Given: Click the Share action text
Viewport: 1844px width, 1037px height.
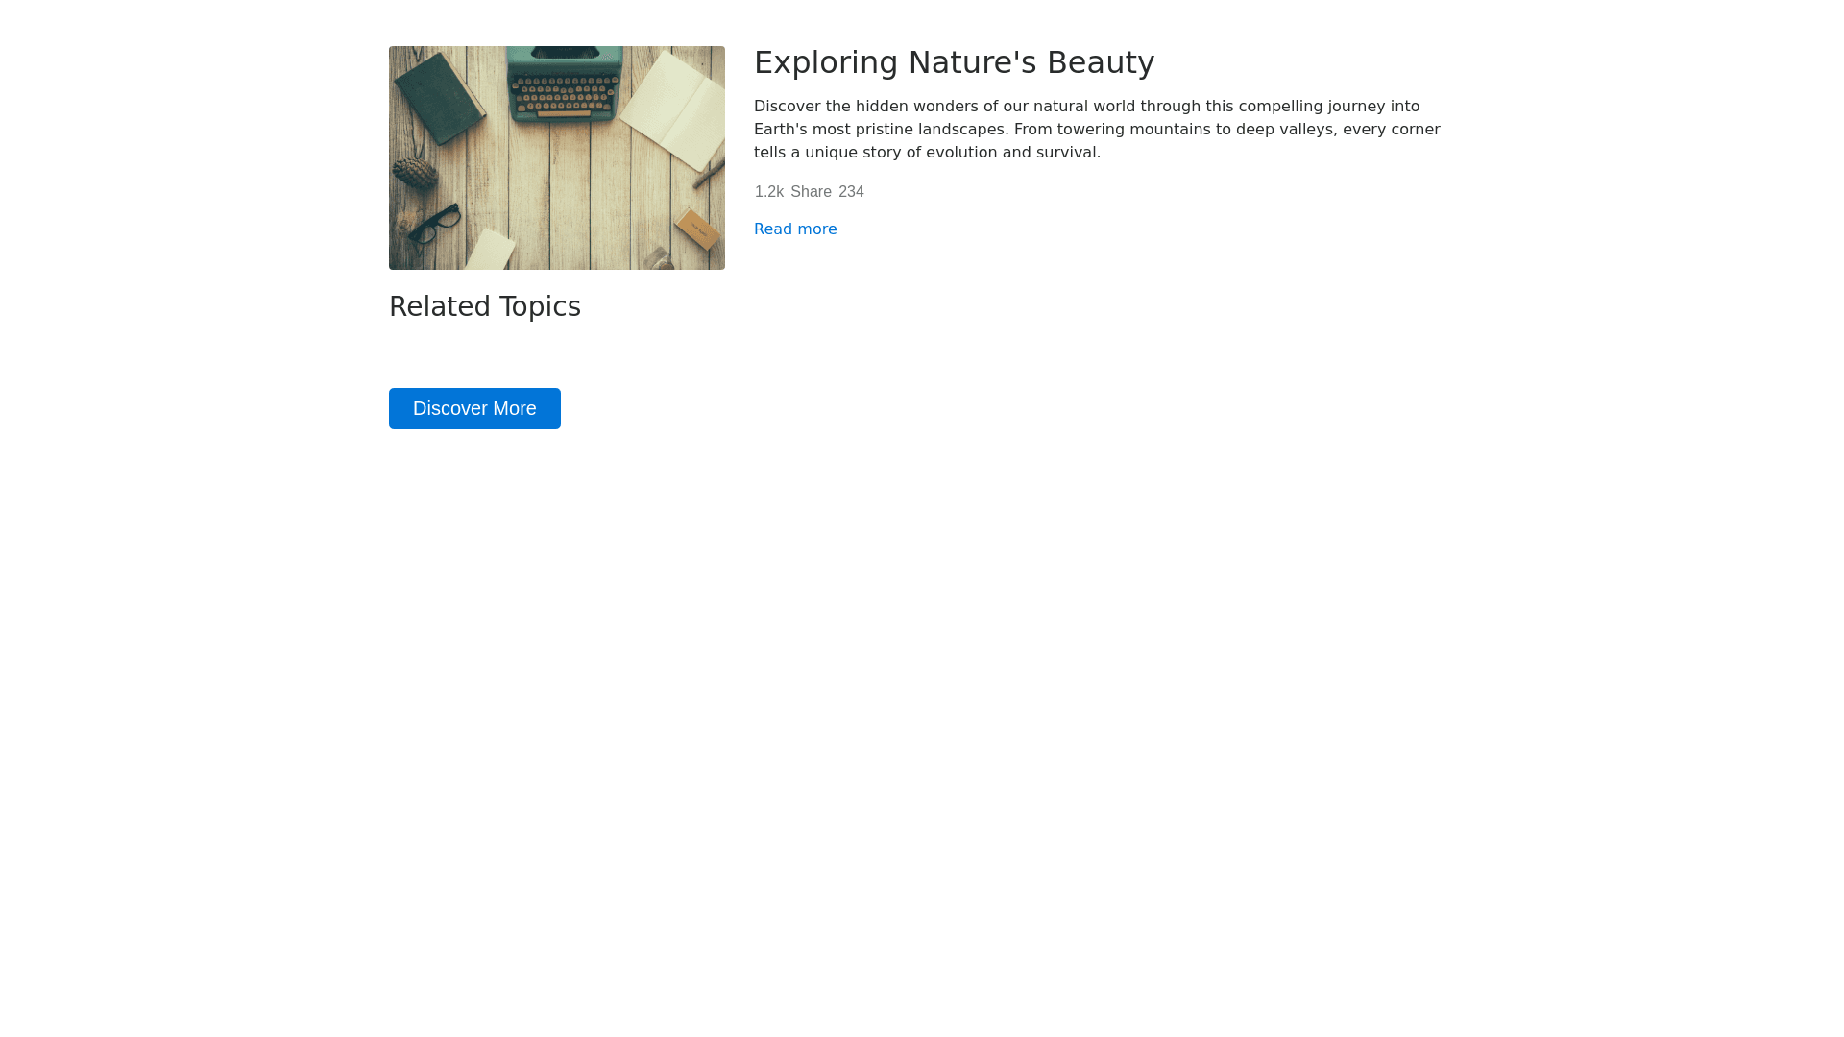Looking at the screenshot, I should pos(811,192).
